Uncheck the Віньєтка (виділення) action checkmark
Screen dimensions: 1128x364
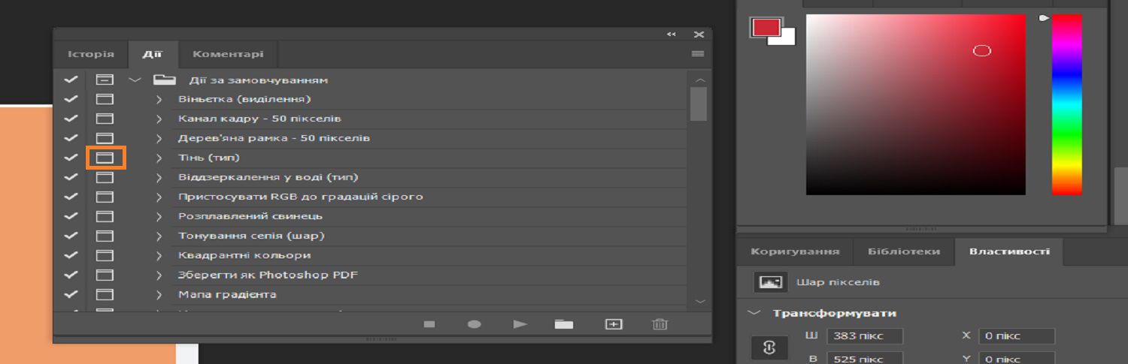point(71,99)
